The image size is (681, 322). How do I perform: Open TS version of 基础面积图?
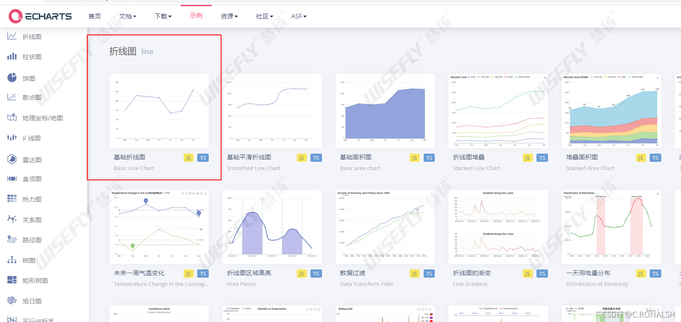[429, 158]
